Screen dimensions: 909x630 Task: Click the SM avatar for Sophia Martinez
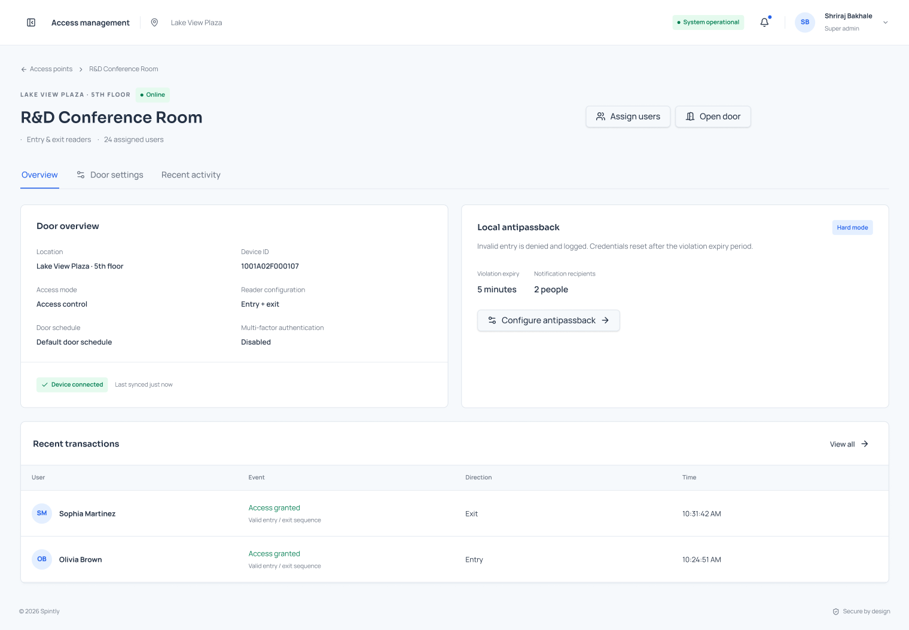pos(42,513)
